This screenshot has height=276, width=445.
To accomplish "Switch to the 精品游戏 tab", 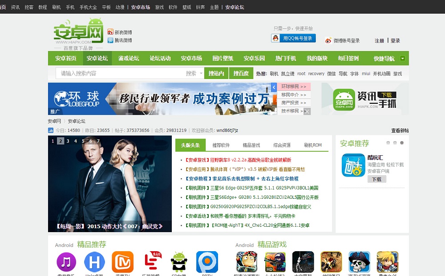I will point(251,145).
